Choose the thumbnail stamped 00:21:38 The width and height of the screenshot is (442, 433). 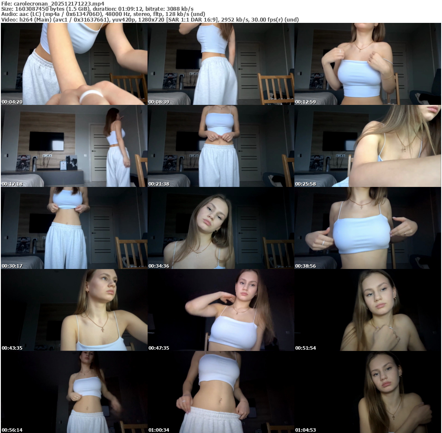click(x=221, y=146)
